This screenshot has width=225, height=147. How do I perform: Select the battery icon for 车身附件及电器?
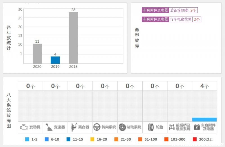[197, 127]
